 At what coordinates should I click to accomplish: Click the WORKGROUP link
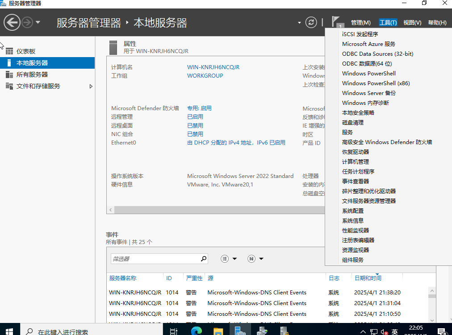205,76
